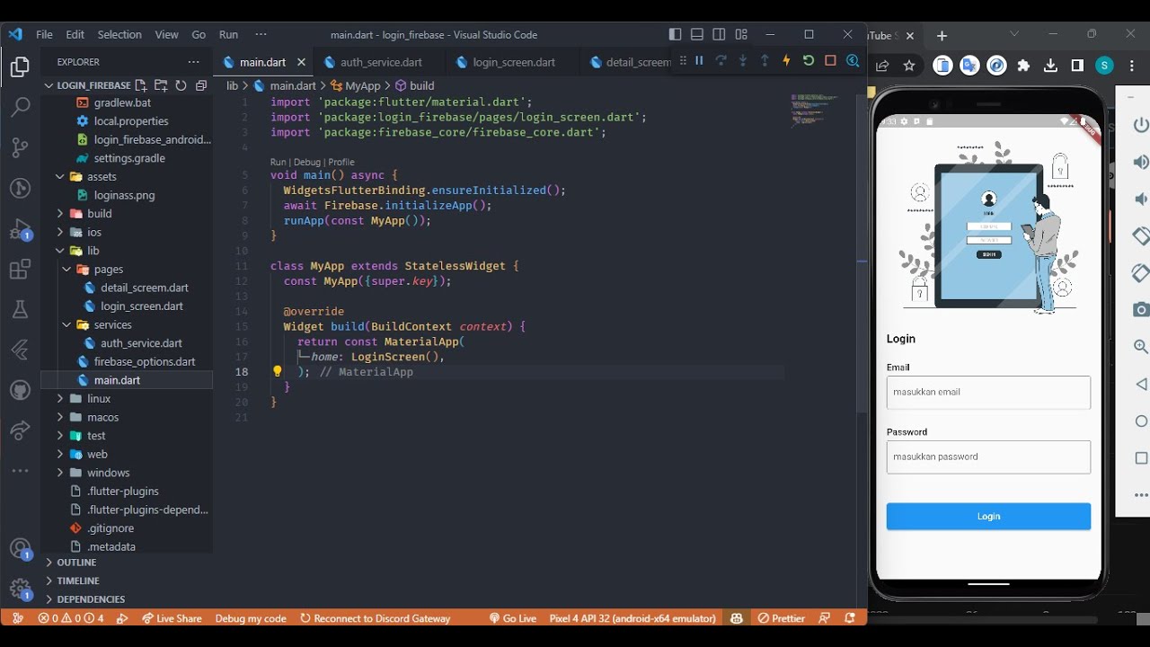Switch to the login_screen.dart tab

514,62
